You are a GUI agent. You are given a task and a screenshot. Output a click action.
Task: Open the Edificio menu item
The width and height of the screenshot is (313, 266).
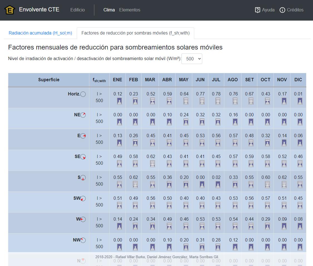77,10
